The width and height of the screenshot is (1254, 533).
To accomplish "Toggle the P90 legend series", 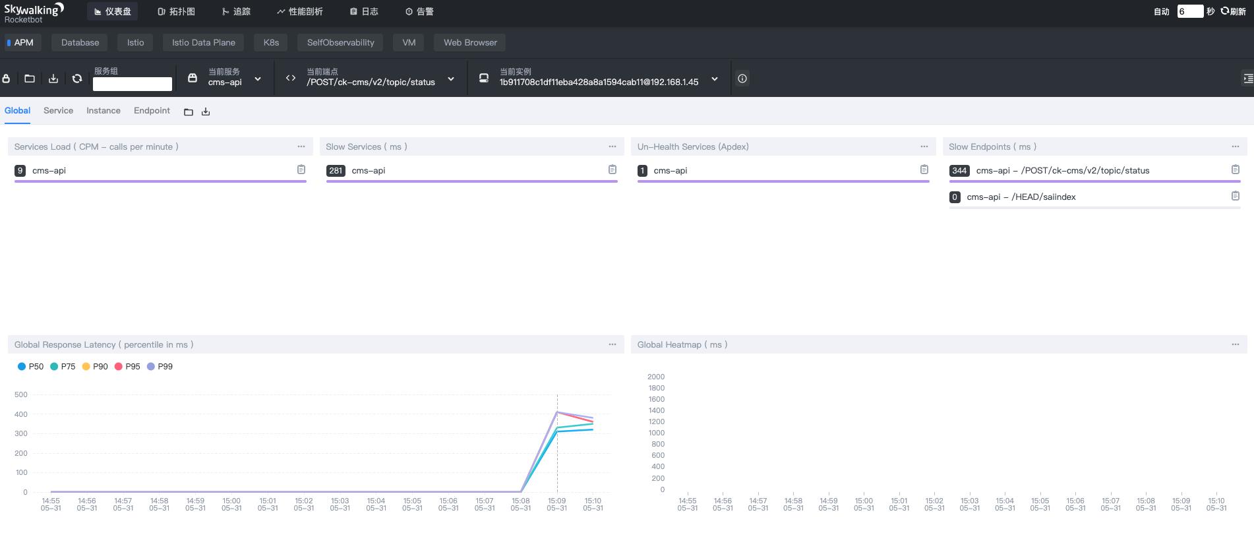I will 95,366.
